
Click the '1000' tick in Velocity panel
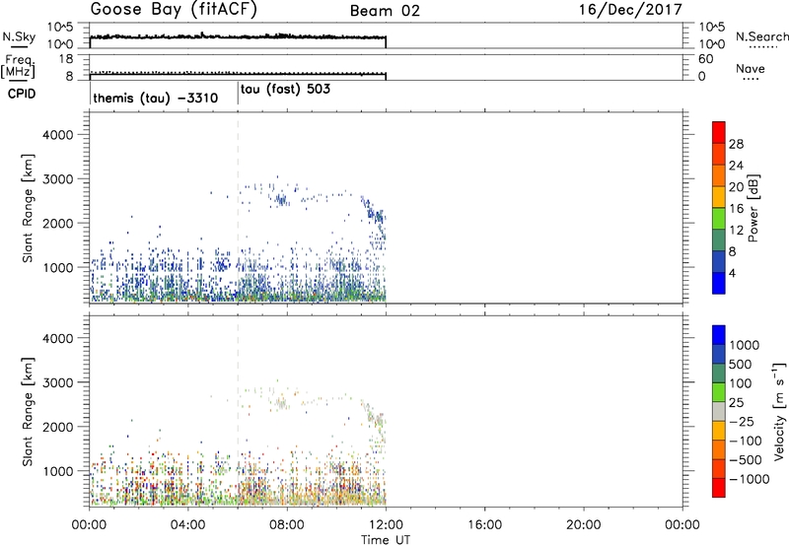[57, 471]
